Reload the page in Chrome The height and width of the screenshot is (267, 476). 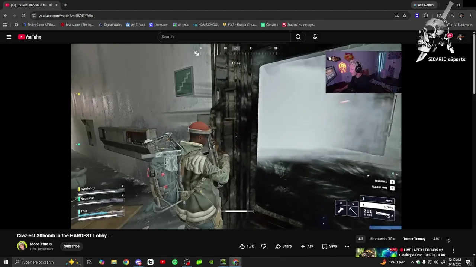click(23, 16)
